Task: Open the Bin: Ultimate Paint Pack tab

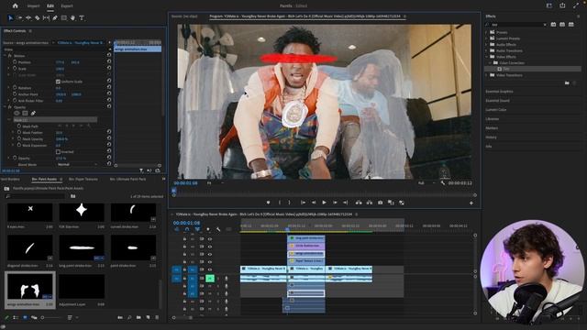Action: point(127,180)
